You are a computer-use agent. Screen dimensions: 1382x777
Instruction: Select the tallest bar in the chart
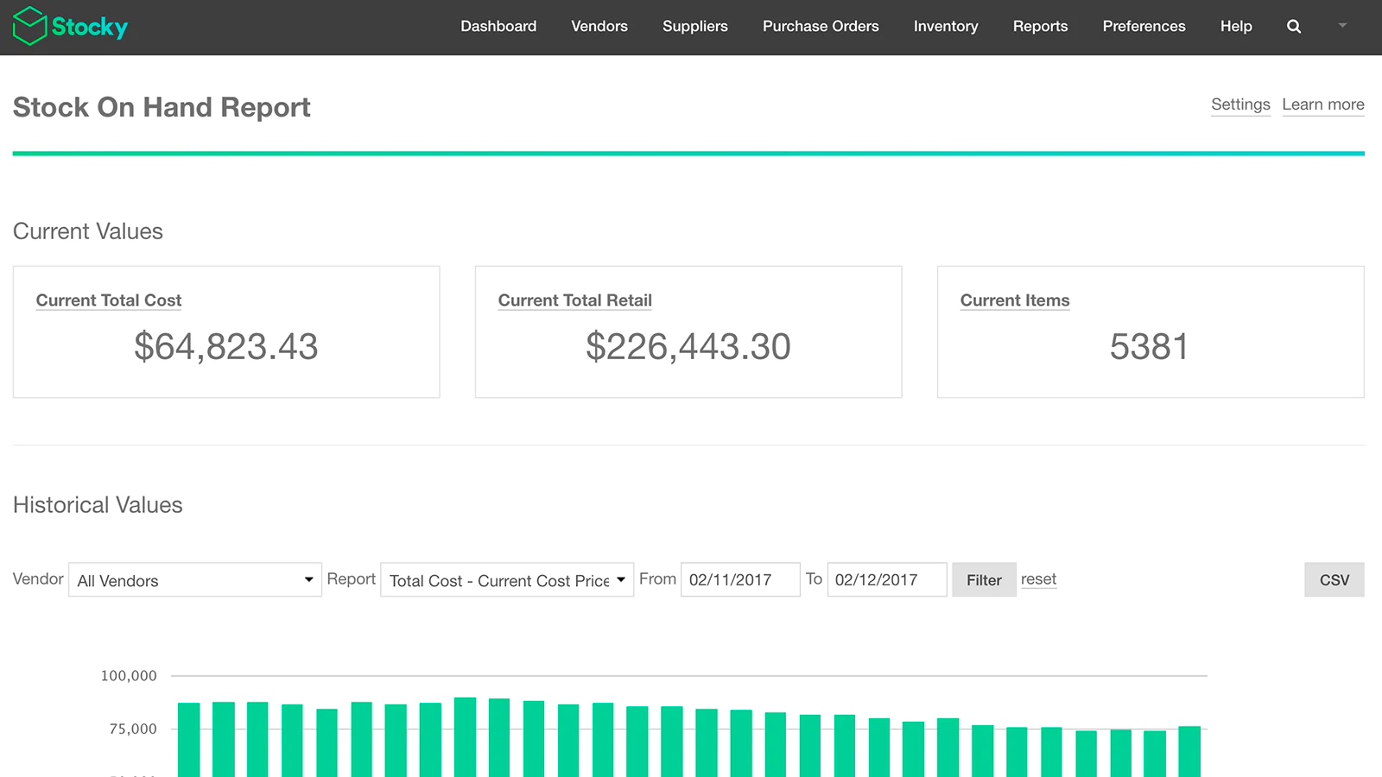[465, 734]
